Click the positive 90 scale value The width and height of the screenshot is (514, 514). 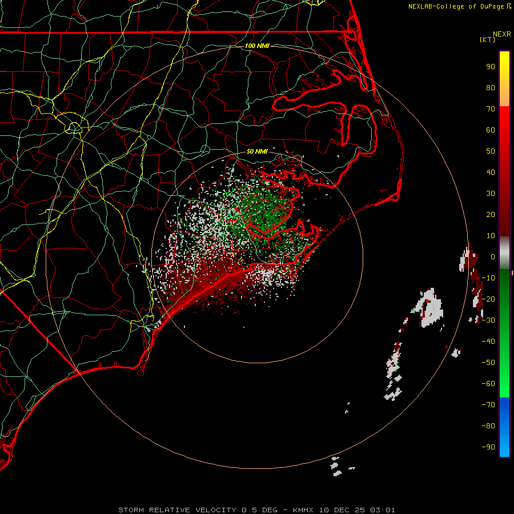(491, 67)
